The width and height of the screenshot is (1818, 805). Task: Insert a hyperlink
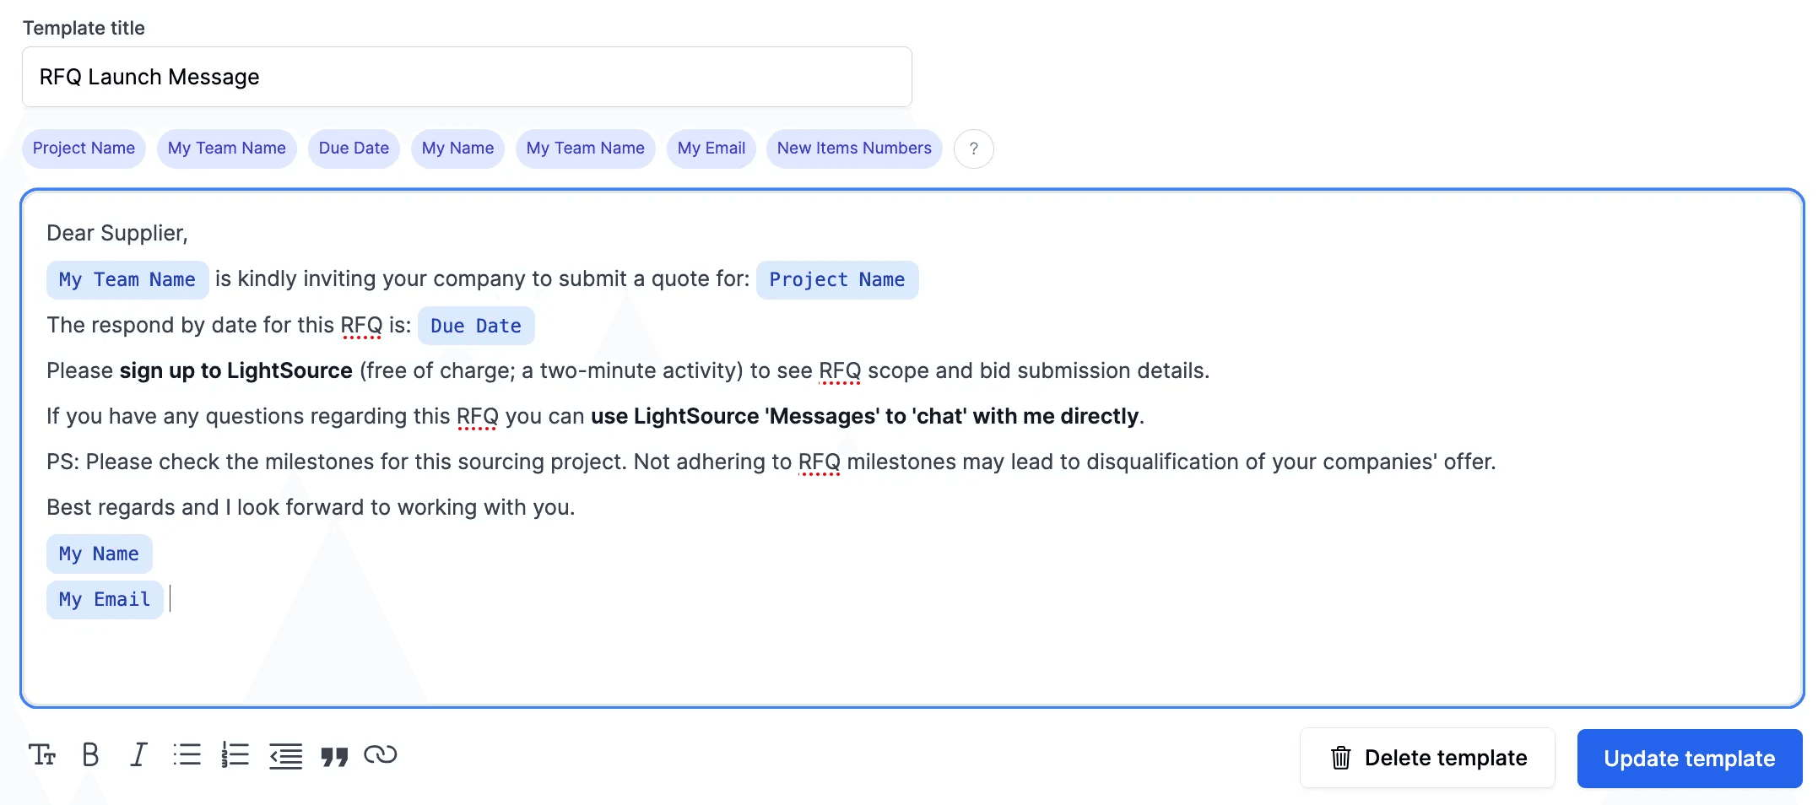tap(381, 754)
